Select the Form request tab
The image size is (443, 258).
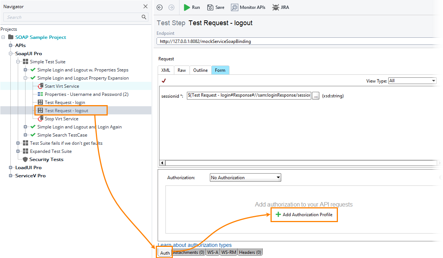220,70
